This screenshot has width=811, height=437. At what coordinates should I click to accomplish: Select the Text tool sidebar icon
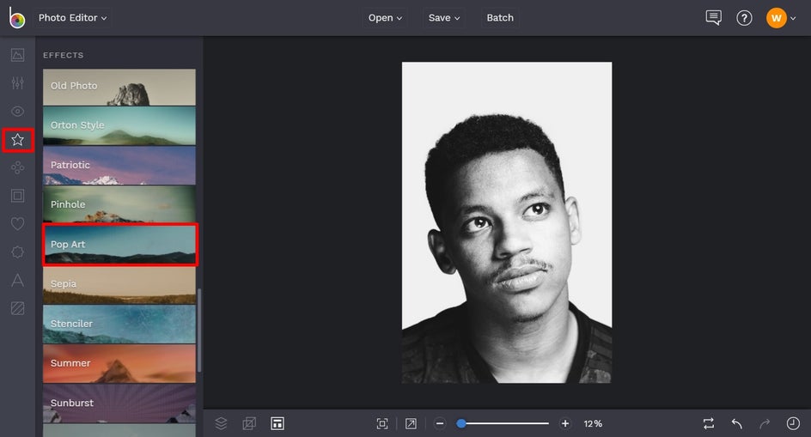[17, 280]
